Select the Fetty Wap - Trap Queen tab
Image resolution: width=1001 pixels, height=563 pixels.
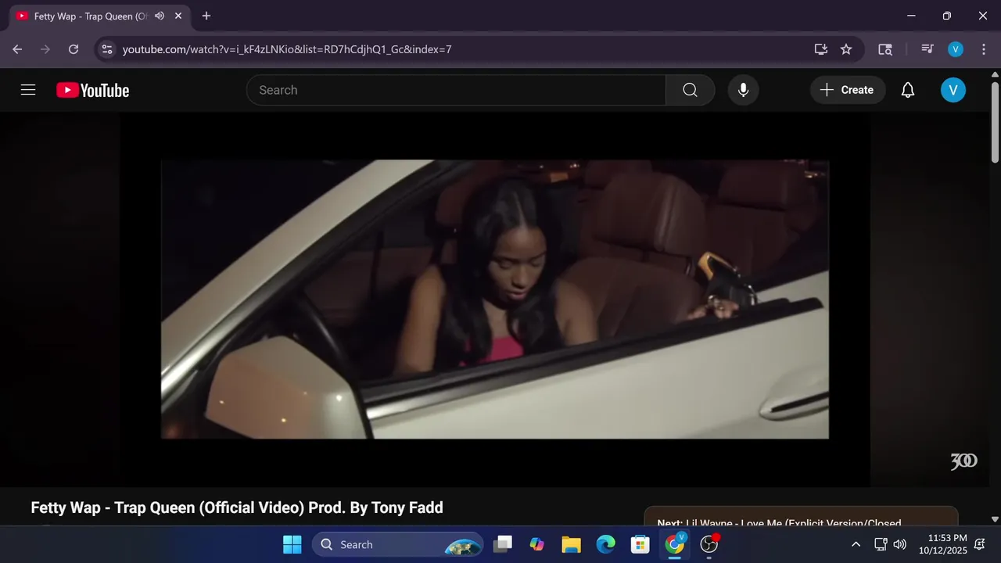[100, 16]
